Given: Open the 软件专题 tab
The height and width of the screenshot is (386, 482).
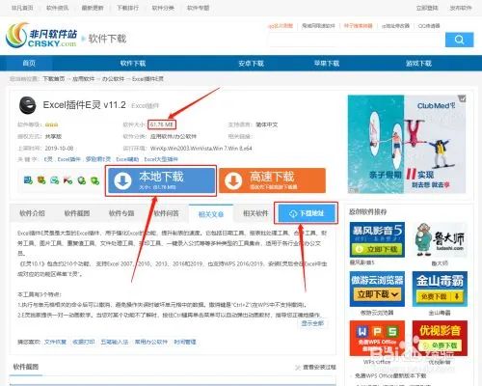Looking at the screenshot, I should click(x=121, y=213).
